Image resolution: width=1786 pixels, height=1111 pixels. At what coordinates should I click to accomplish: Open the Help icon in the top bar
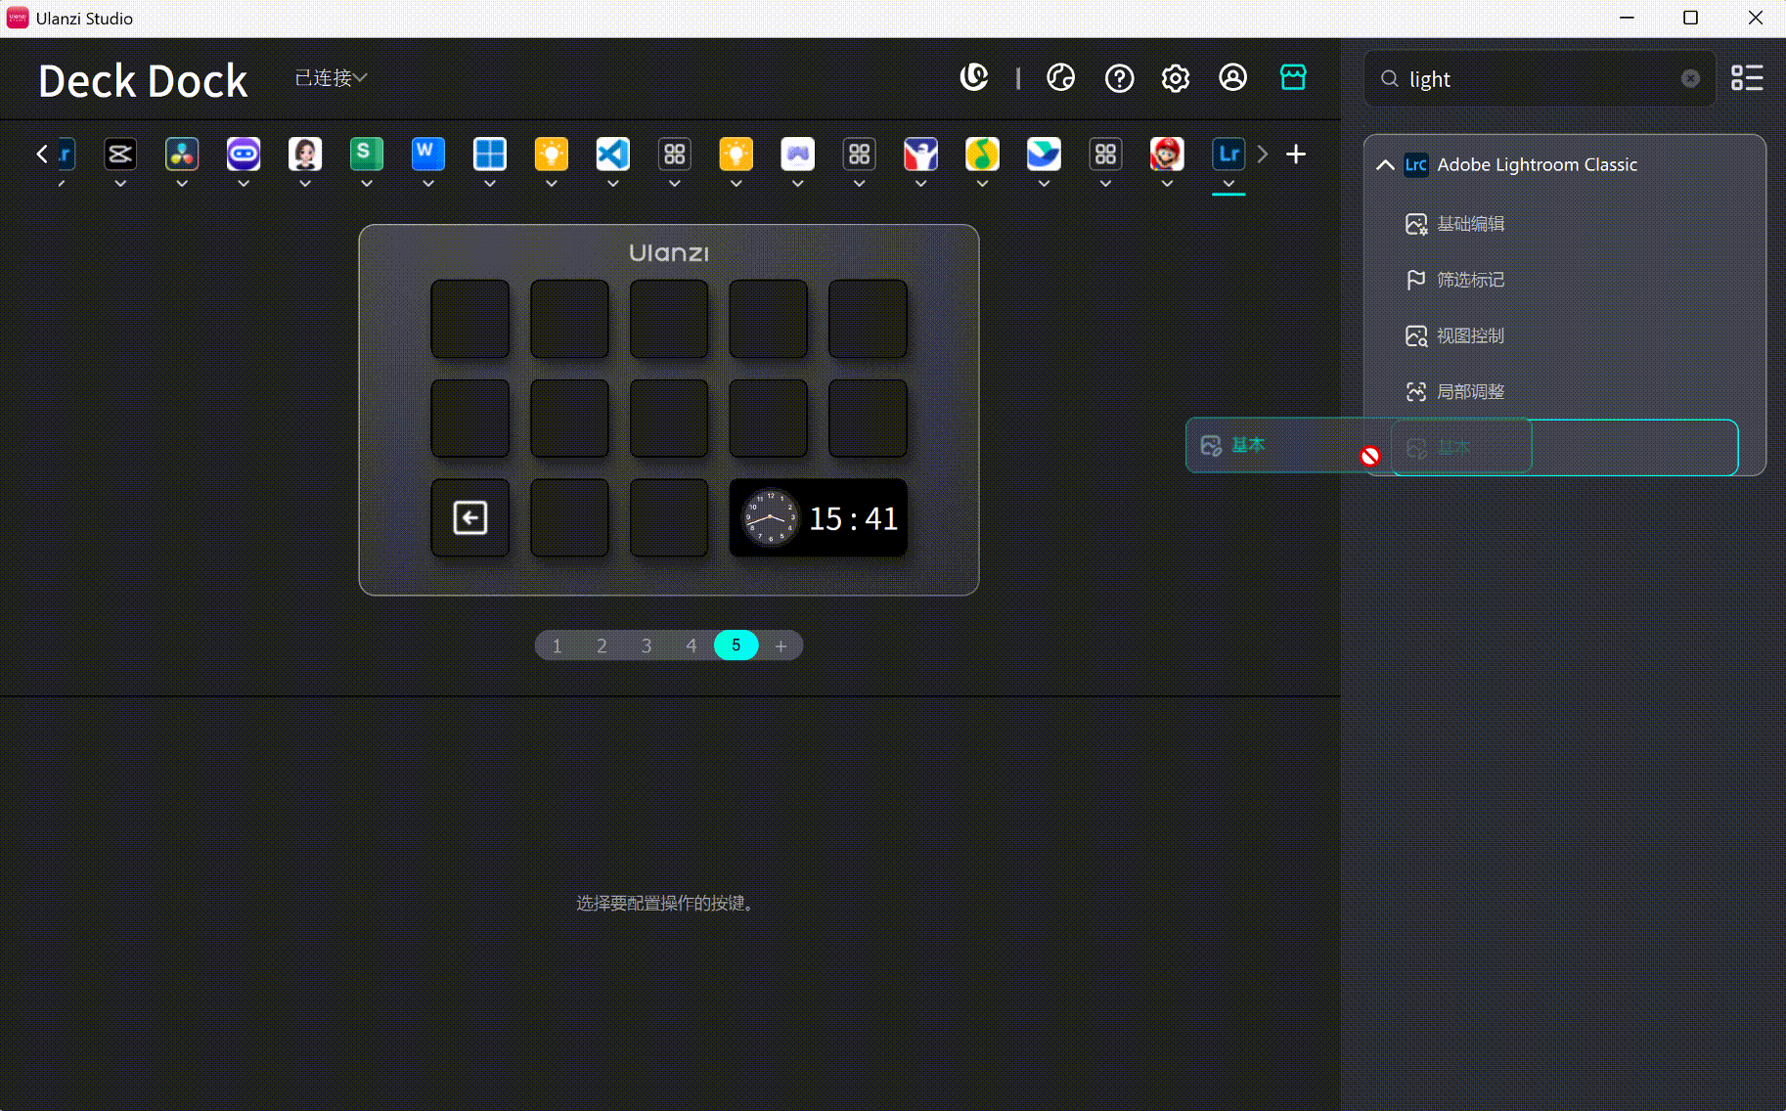click(x=1119, y=78)
